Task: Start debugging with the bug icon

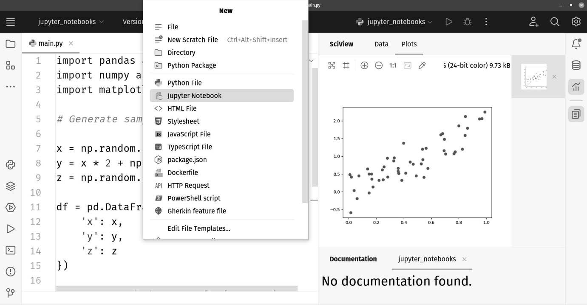Action: tap(467, 21)
